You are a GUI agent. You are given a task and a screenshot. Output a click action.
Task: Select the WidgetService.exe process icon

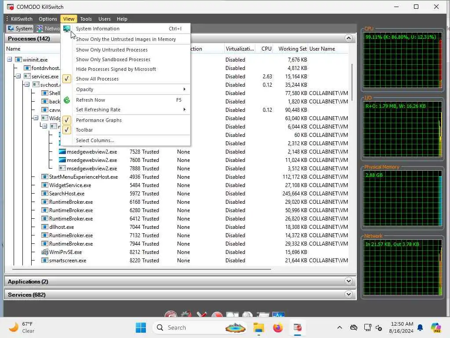pos(44,185)
